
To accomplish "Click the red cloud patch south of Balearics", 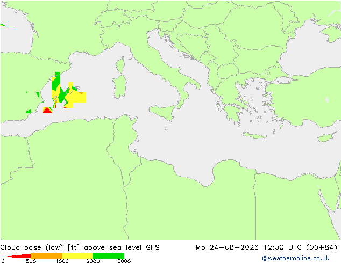I will pos(47,111).
